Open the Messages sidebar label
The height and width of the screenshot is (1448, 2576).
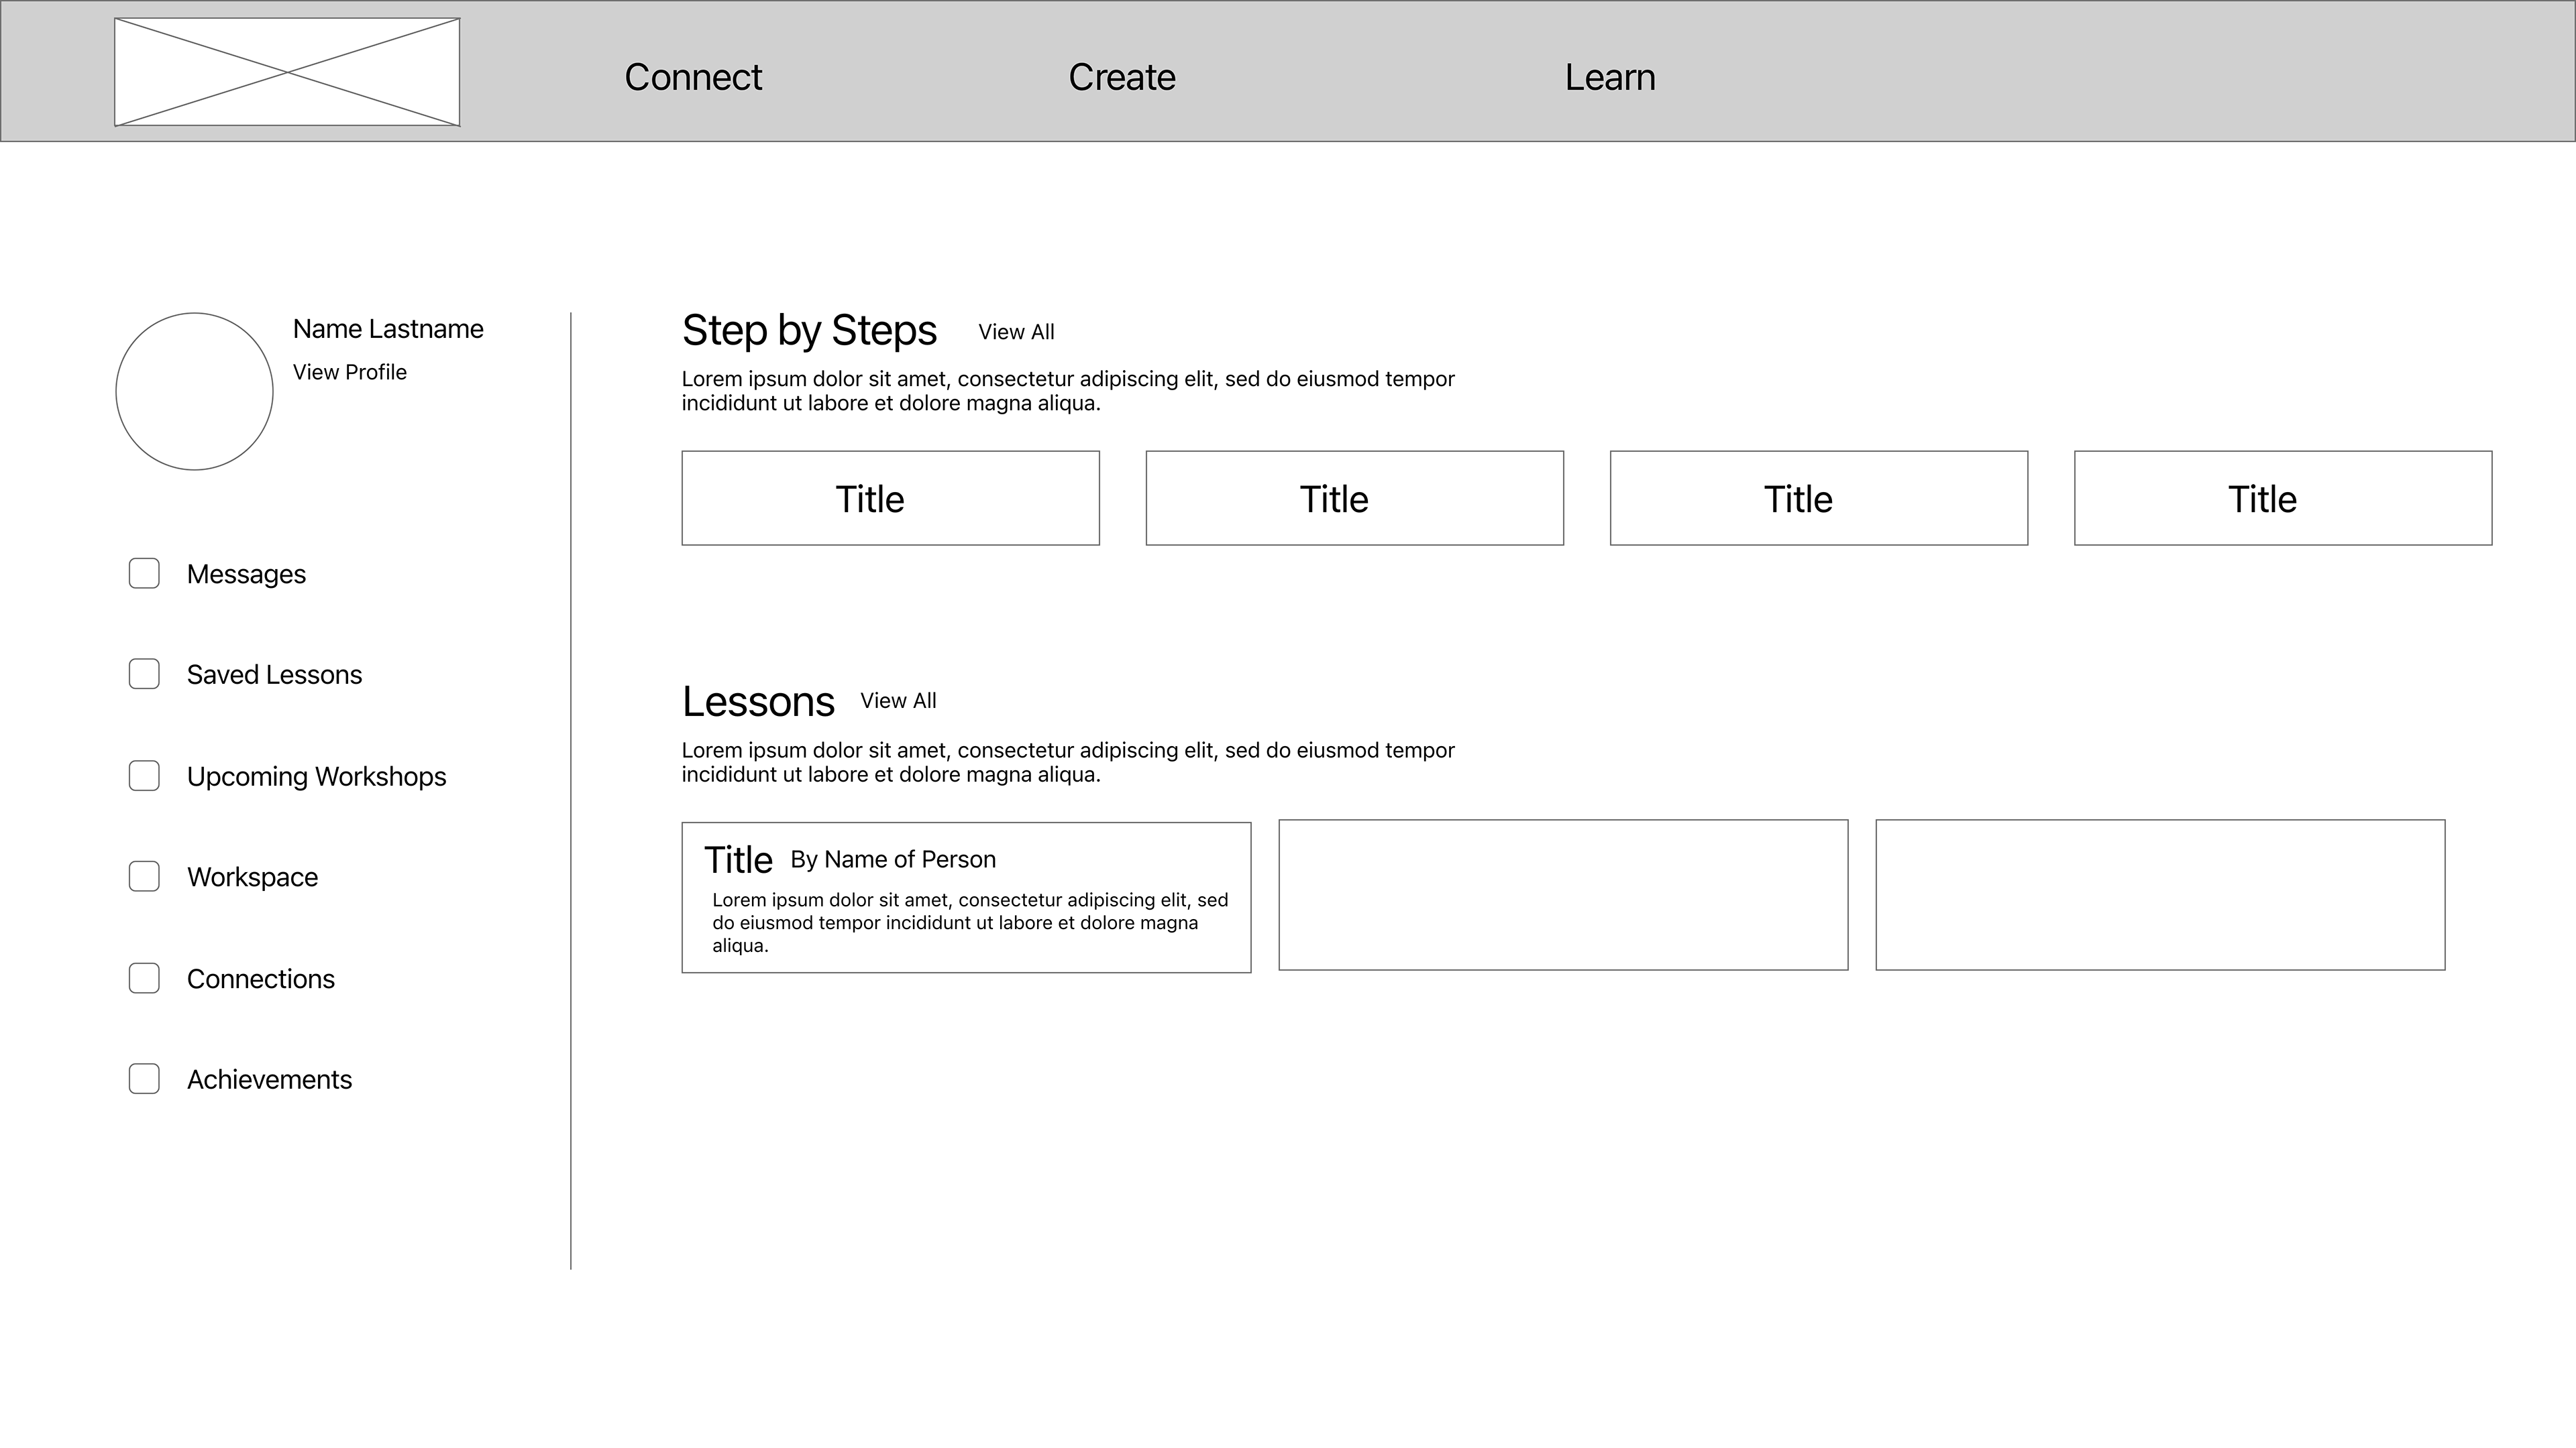click(x=246, y=575)
